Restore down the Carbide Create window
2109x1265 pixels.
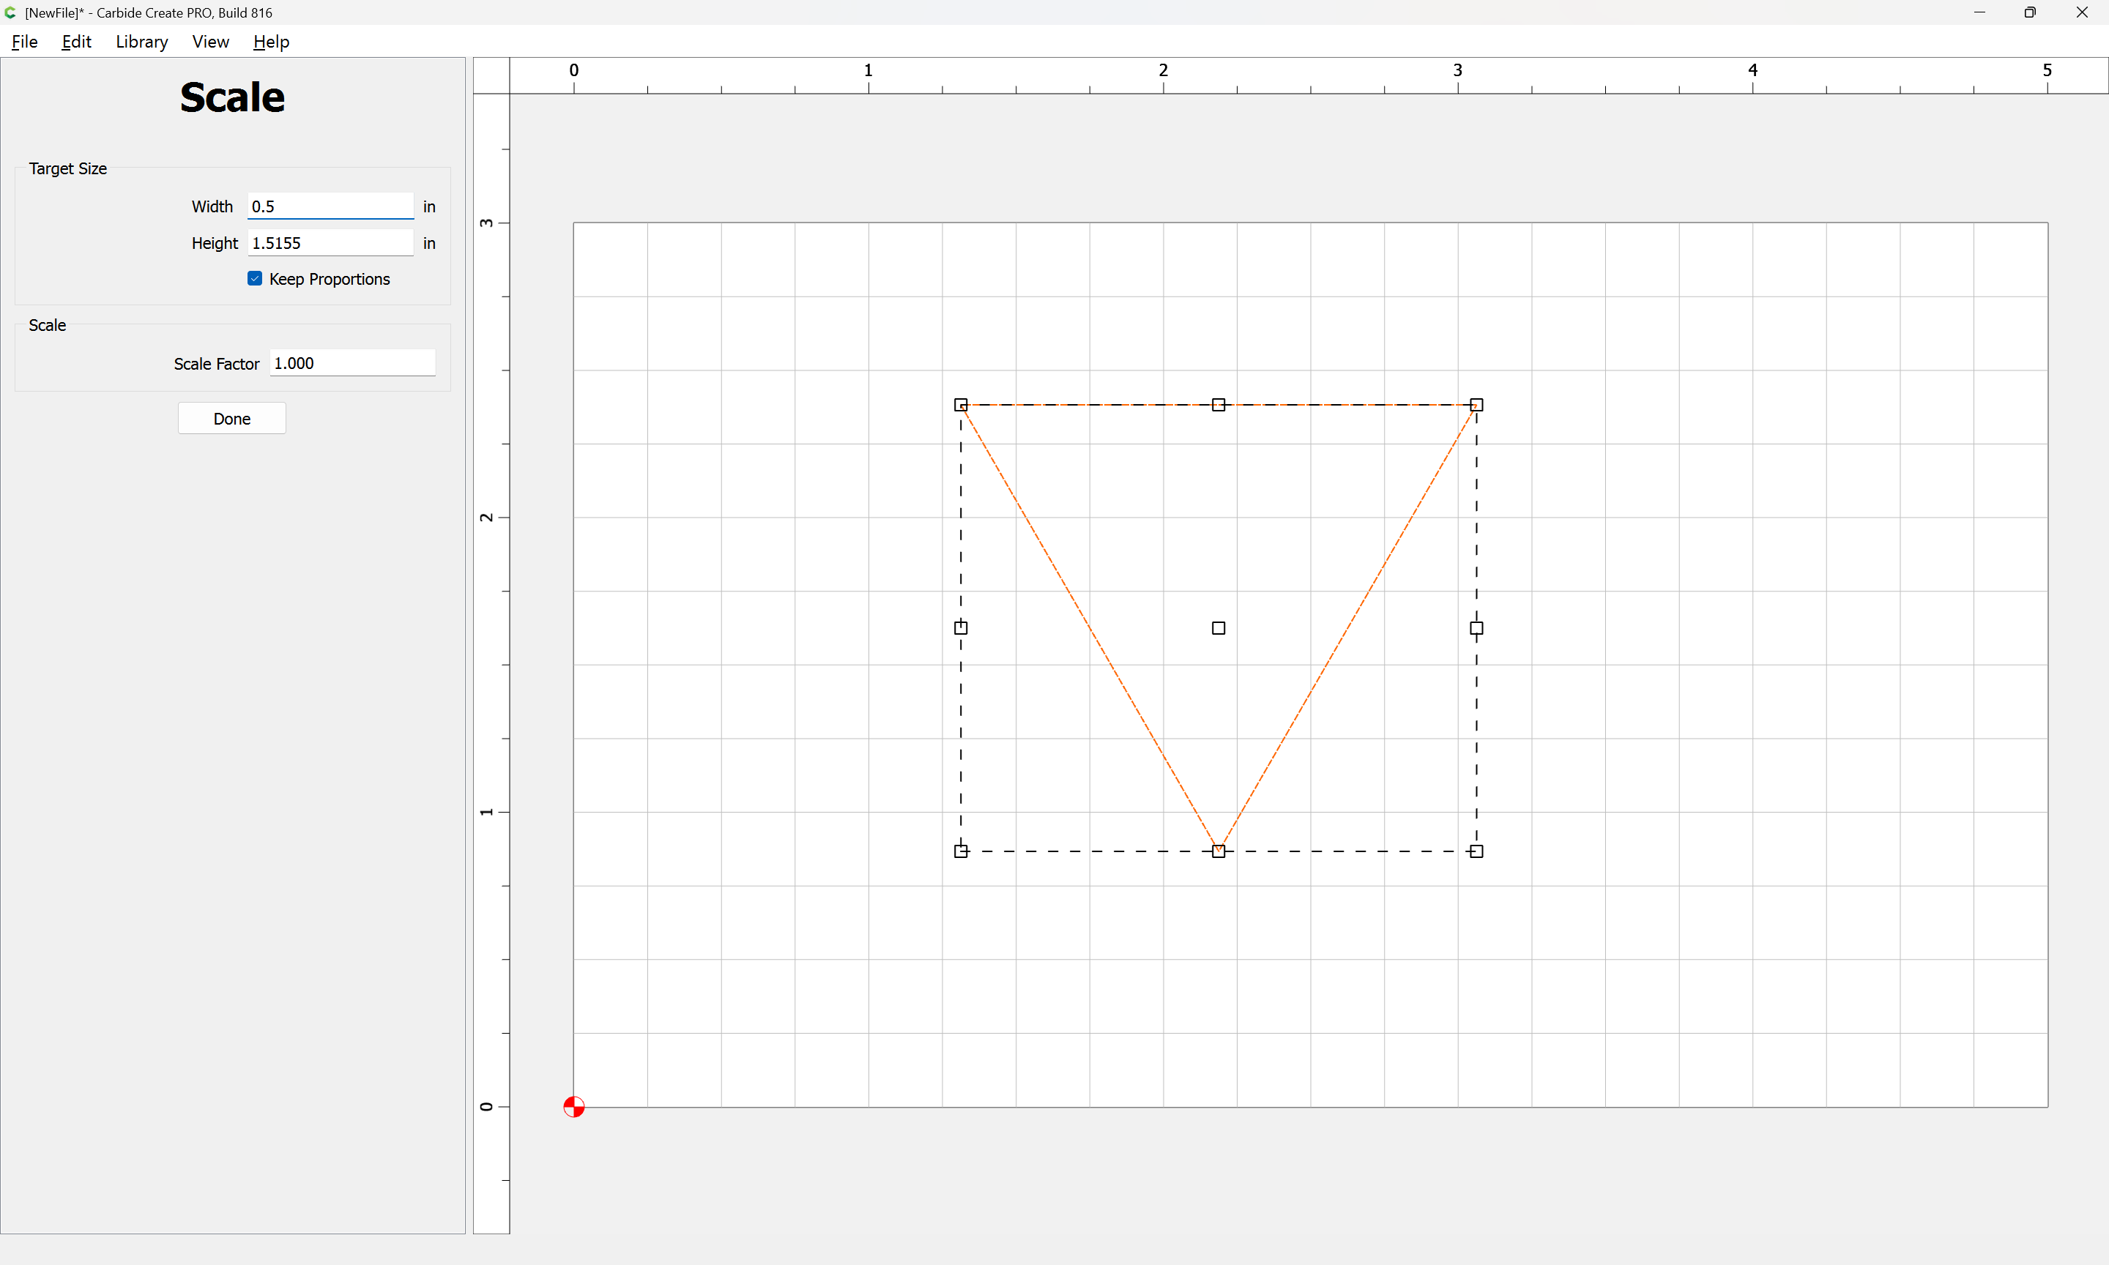pyautogui.click(x=2030, y=12)
